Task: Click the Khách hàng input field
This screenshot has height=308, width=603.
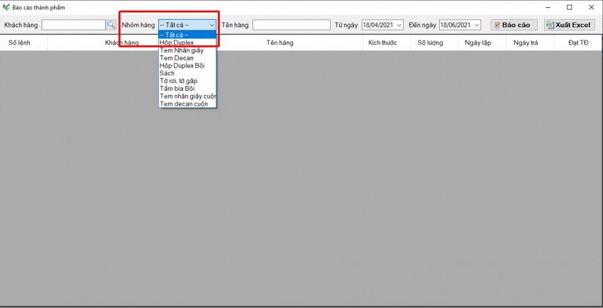Action: point(73,25)
